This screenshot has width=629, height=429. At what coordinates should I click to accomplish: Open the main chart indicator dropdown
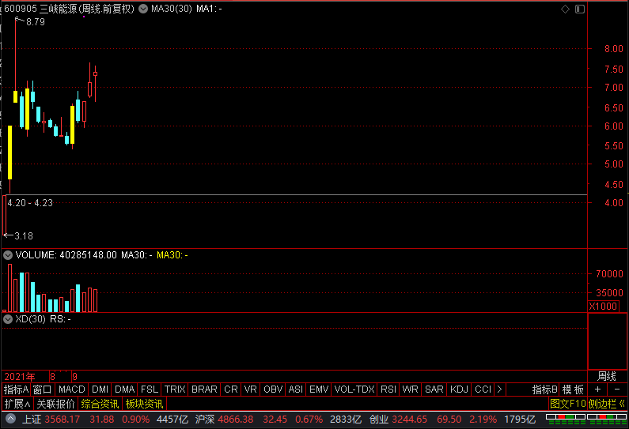143,9
